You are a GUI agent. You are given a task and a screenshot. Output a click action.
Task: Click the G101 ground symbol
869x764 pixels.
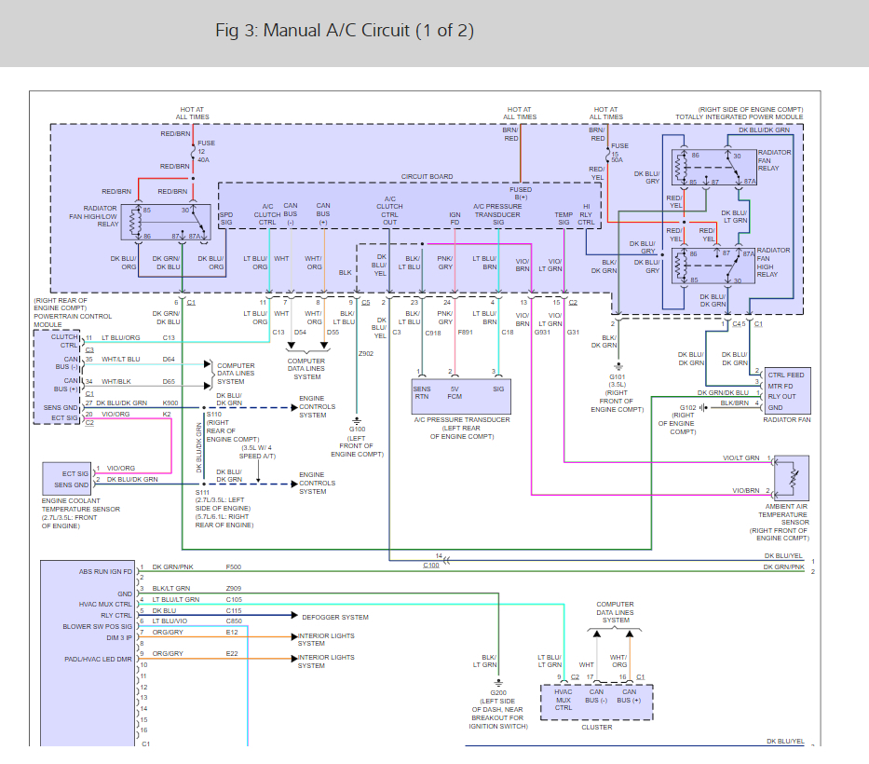coord(618,366)
